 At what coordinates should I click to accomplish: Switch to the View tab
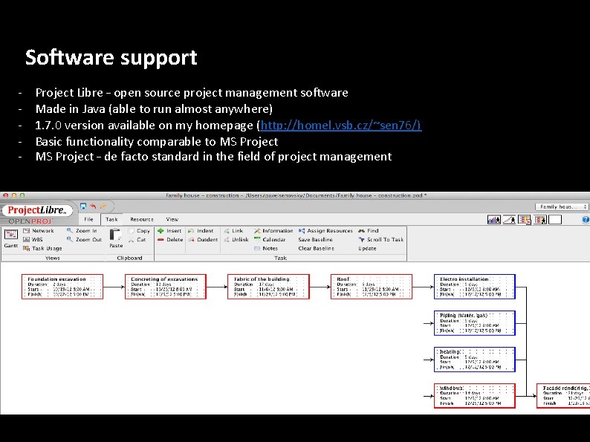(172, 219)
